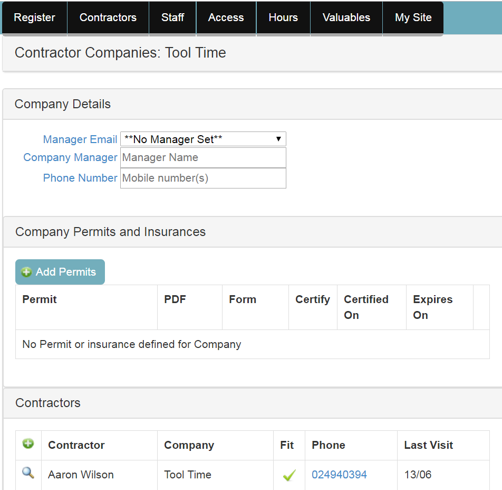This screenshot has height=490, width=502.
Task: Click the Phone Number label
Action: [x=80, y=177]
